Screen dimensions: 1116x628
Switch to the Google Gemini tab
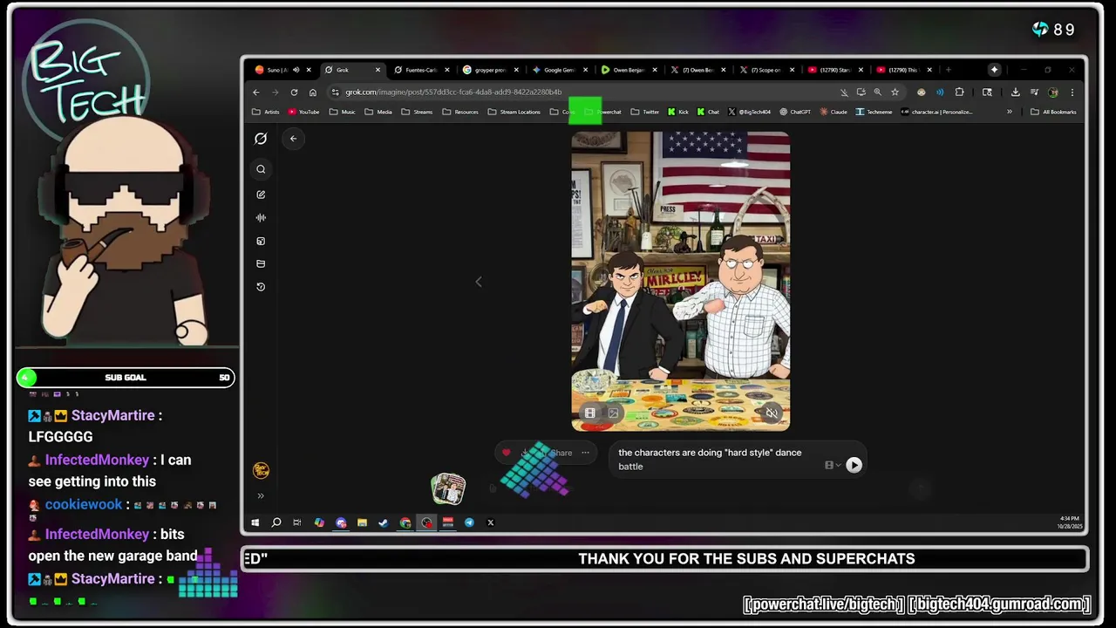point(558,70)
